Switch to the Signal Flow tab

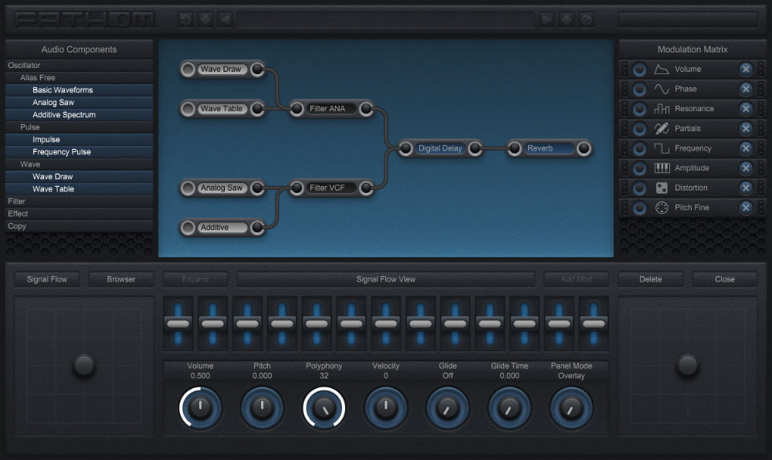point(47,279)
